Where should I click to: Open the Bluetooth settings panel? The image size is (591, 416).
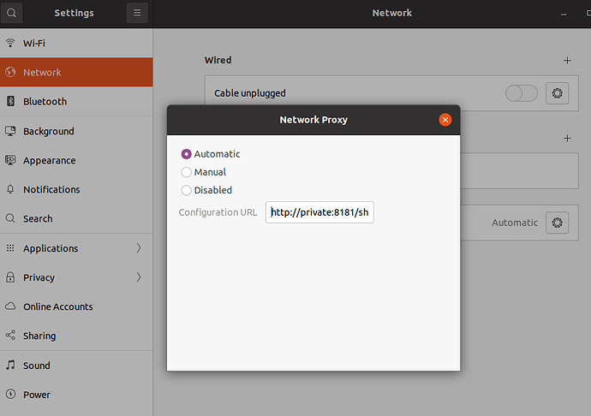pyautogui.click(x=76, y=101)
